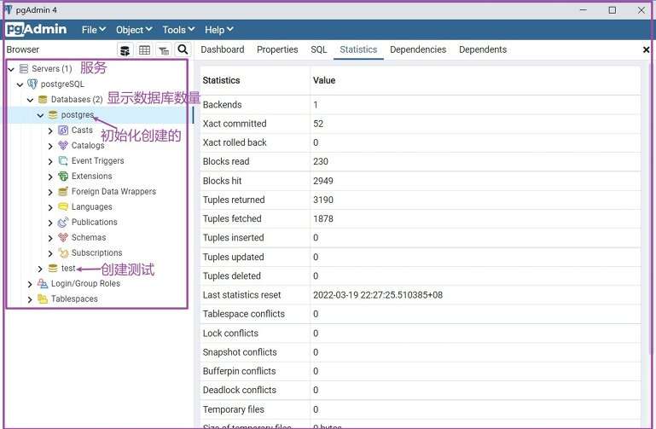Viewport: 656px width, 429px height.
Task: Click the postgreSQL elephant server icon
Action: (32, 84)
